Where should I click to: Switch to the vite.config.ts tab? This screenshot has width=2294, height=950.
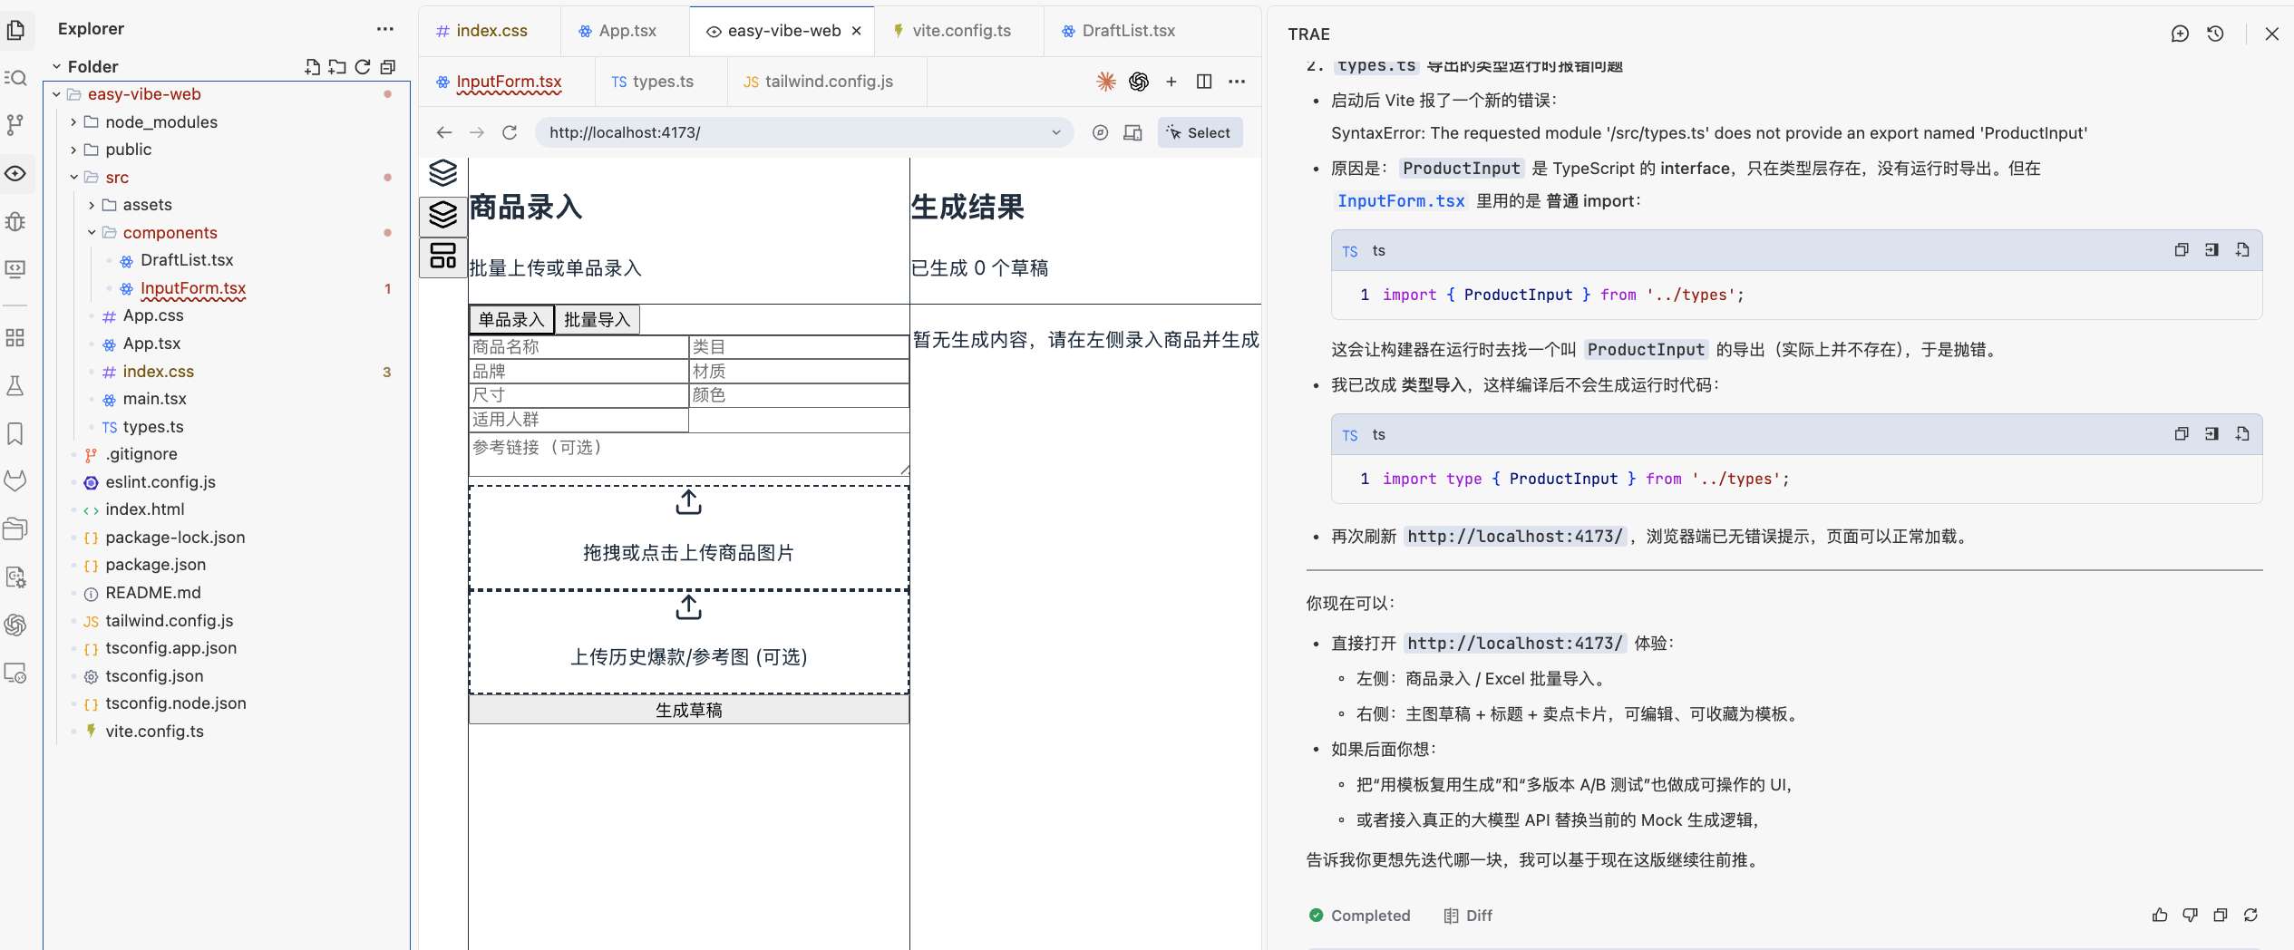(960, 31)
